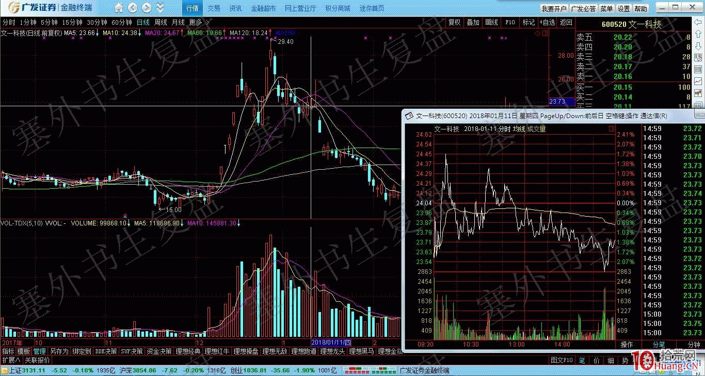Open the 金融超市 tab
This screenshot has width=705, height=376.
coord(263,8)
